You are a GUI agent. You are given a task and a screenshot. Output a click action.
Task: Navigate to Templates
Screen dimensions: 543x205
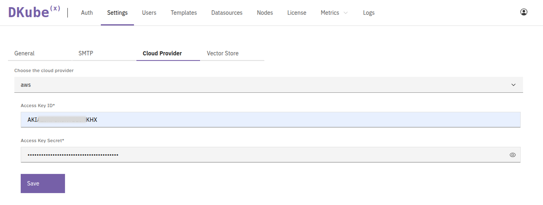[x=184, y=13]
